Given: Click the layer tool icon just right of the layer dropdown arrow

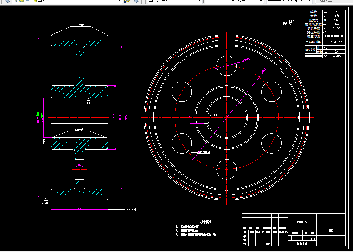Looking at the screenshot, I should coord(127,1).
